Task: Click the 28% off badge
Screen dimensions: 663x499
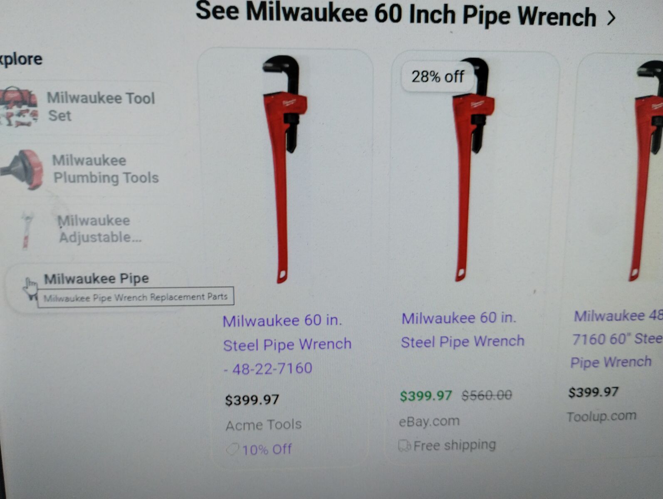Action: [438, 77]
